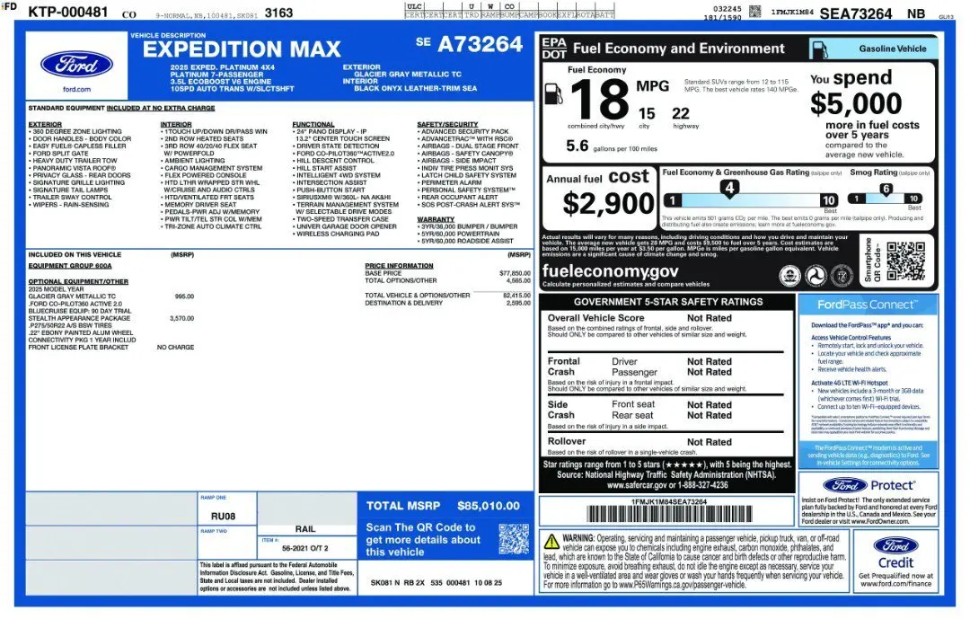Click the RU08 ramp one field
The width and height of the screenshot is (970, 628).
[223, 516]
